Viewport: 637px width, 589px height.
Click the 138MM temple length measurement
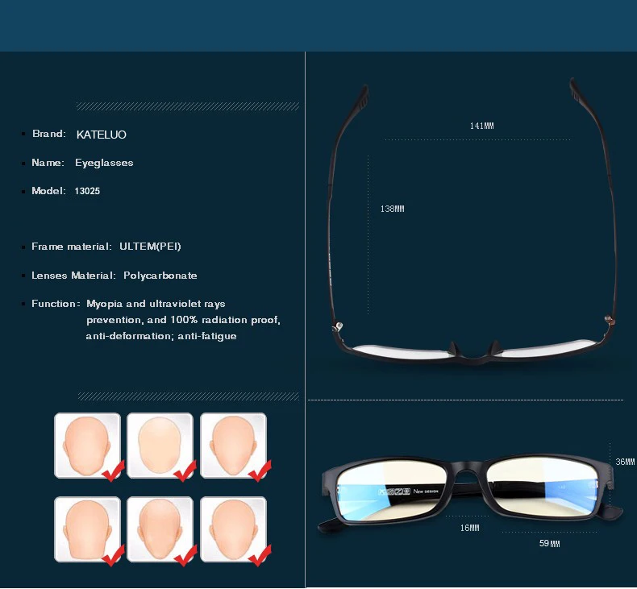click(392, 209)
